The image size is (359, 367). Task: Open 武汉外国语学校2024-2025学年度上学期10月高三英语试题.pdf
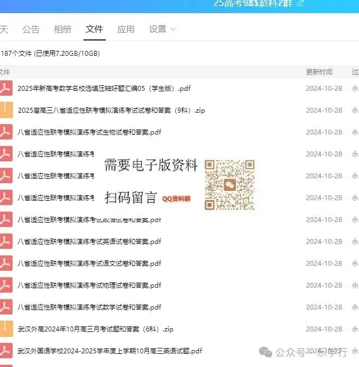pos(110,351)
